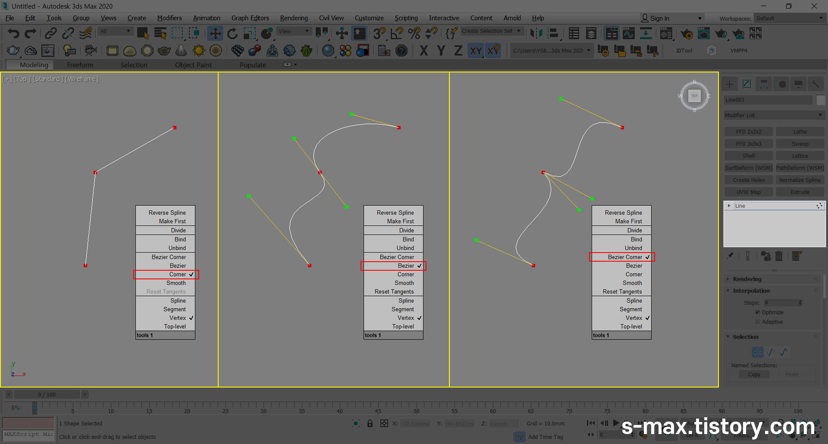Open the Hierarchy panel icon
This screenshot has height=444, width=828.
(764, 84)
